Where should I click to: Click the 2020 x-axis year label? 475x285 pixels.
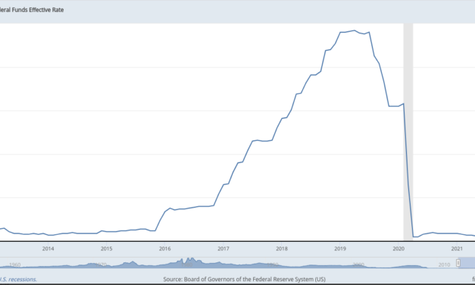[x=398, y=249]
